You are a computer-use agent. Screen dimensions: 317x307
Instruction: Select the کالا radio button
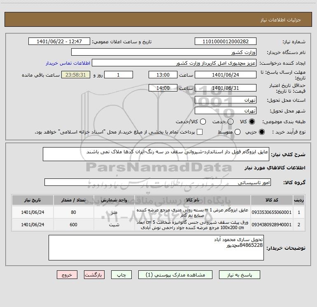pyautogui.click(x=252, y=122)
